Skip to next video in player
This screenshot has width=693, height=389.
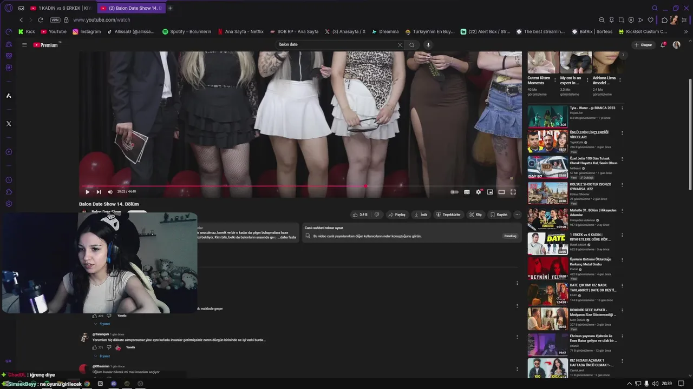point(99,192)
